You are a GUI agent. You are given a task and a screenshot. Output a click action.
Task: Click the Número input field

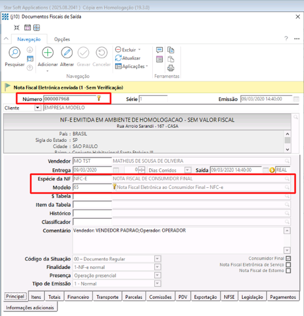(69, 99)
